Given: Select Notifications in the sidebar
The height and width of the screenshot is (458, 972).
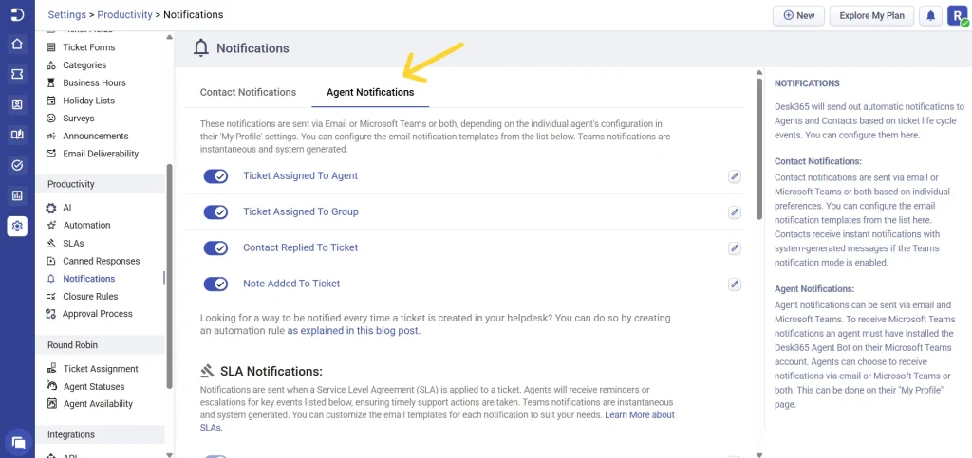Looking at the screenshot, I should pyautogui.click(x=88, y=279).
